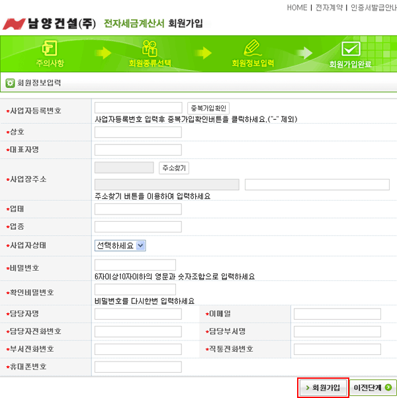
Task: Focus the 담당자명 input field
Action: coord(138,314)
